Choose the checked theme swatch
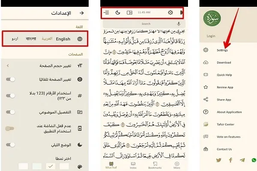 pos(51,166)
